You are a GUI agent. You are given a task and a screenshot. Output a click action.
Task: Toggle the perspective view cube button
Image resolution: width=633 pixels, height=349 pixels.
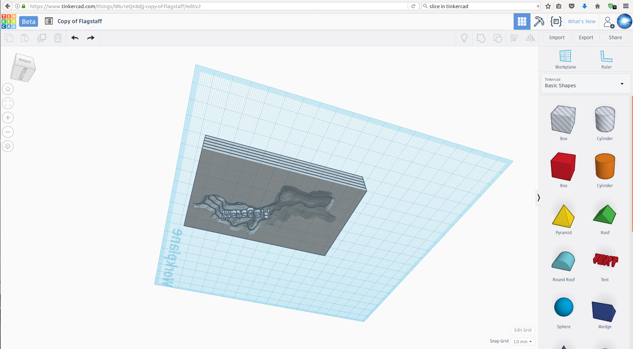pos(8,146)
